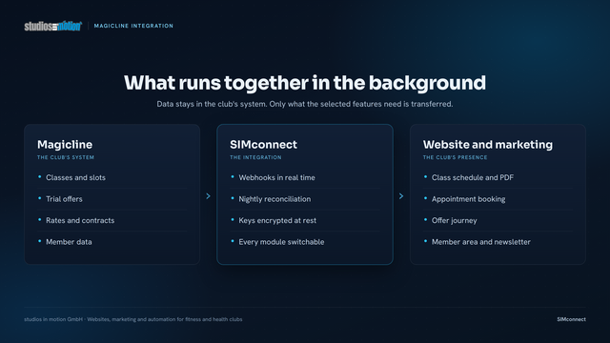Click the MAGICLINE INTEGRATION header label

coord(133,26)
